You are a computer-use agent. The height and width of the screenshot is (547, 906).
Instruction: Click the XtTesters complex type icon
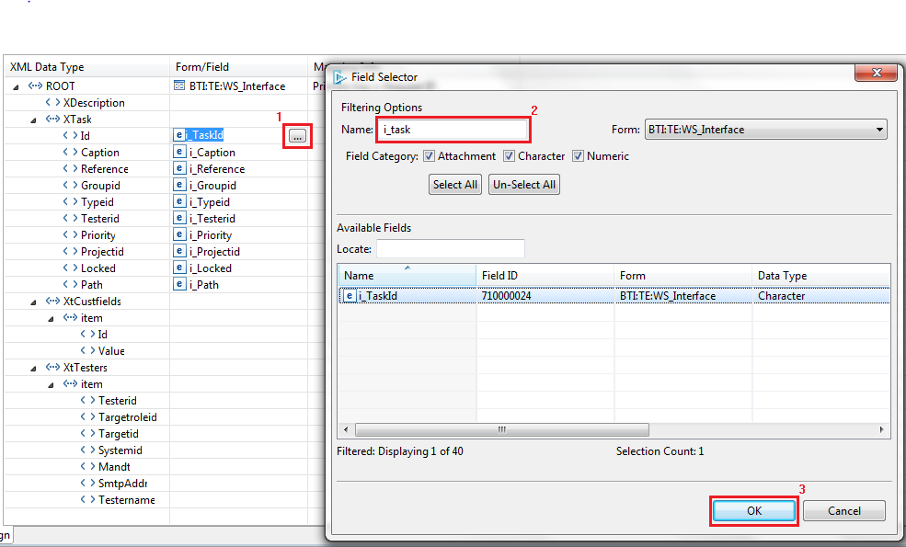[52, 368]
